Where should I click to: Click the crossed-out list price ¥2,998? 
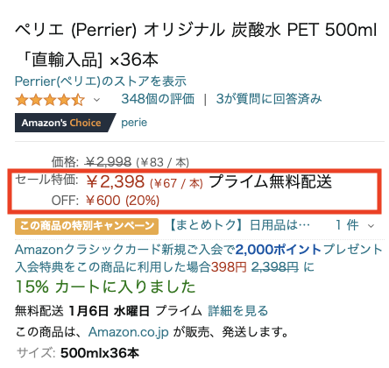click(x=108, y=162)
